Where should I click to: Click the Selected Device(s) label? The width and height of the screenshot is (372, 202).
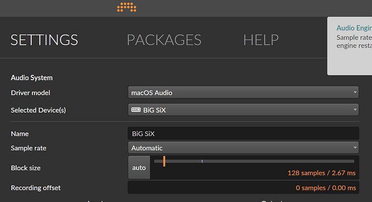click(x=38, y=110)
